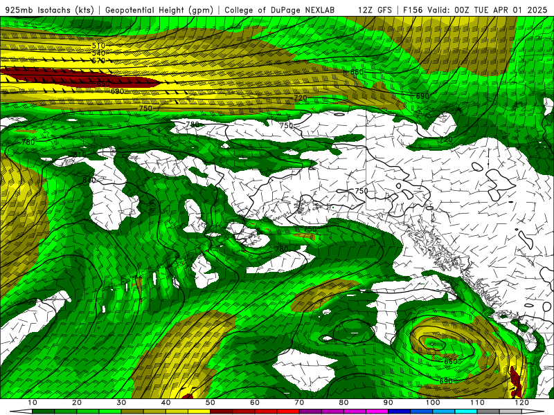Click the '60' value on the color bar

click(255, 403)
